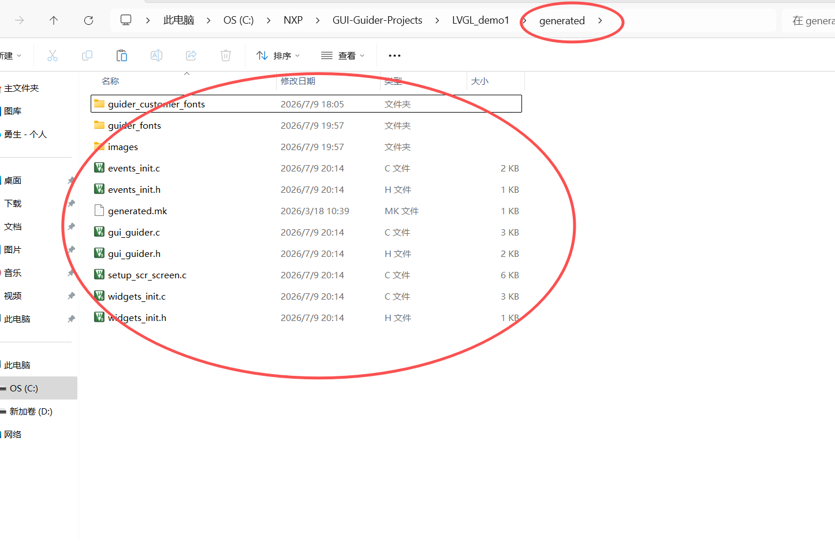Select OS (C:) drive in sidebar

pyautogui.click(x=38, y=388)
